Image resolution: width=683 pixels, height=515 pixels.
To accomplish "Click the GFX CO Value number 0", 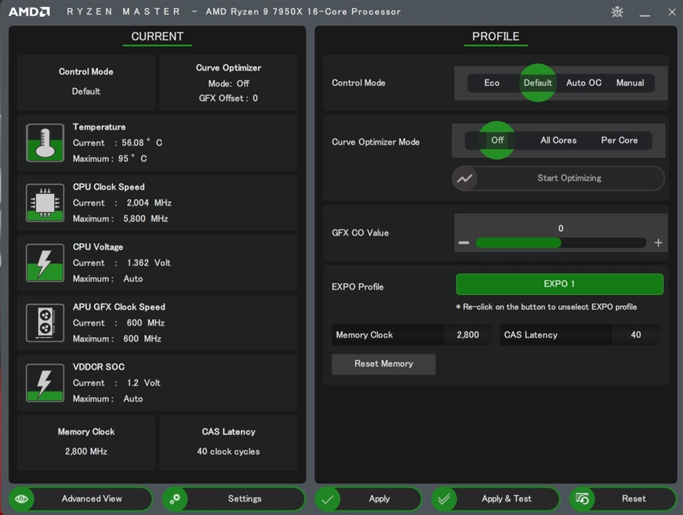I will tap(560, 229).
